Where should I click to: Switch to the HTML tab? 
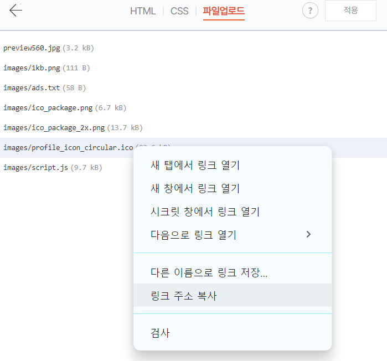[143, 11]
